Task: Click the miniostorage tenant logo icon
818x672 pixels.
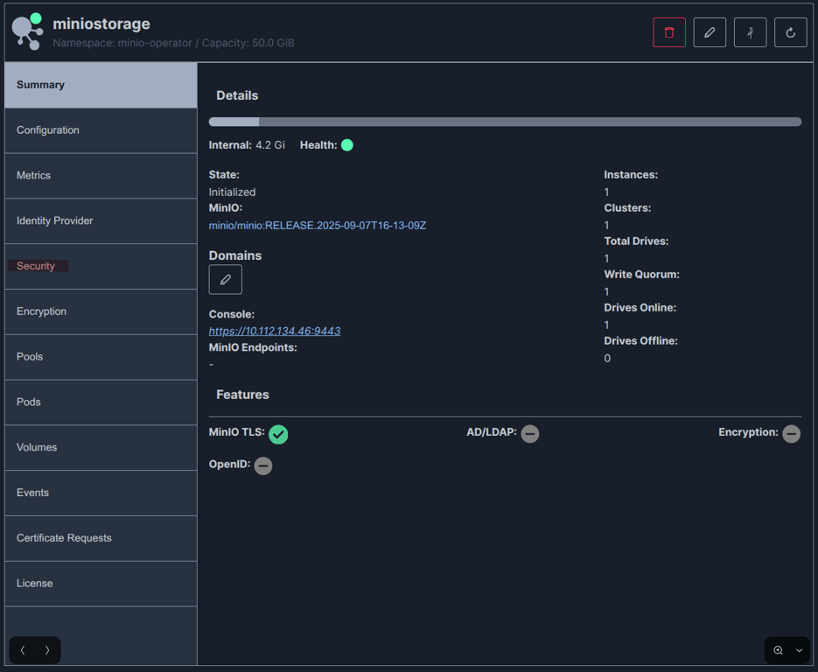Action: click(x=27, y=31)
